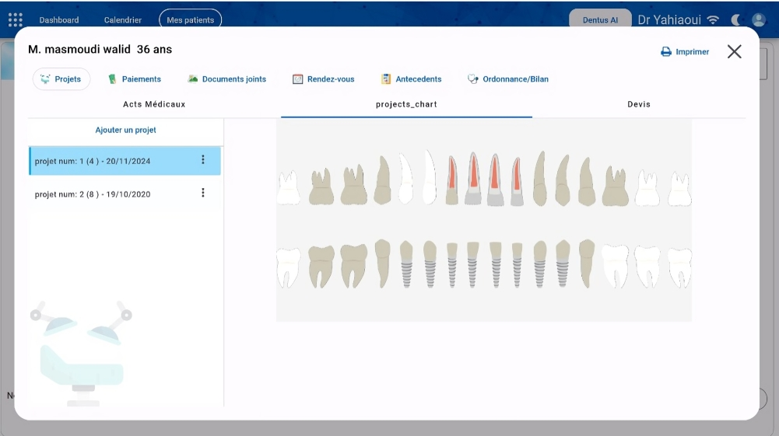Open the Antecedents tab

click(411, 79)
